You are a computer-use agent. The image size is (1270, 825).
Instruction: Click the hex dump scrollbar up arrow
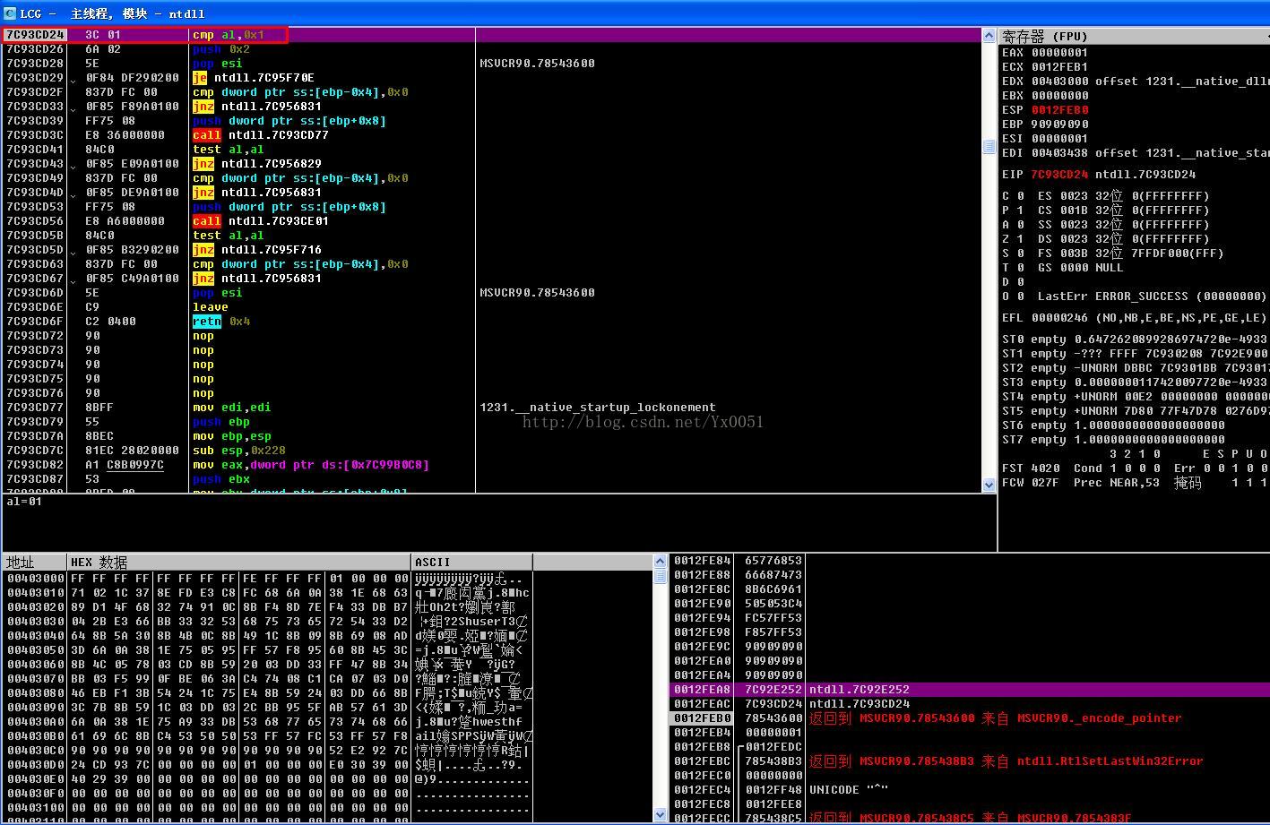click(661, 562)
